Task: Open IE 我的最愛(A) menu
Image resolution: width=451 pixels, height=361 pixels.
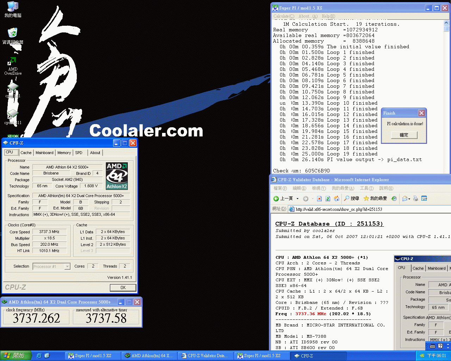Action: 343,188
